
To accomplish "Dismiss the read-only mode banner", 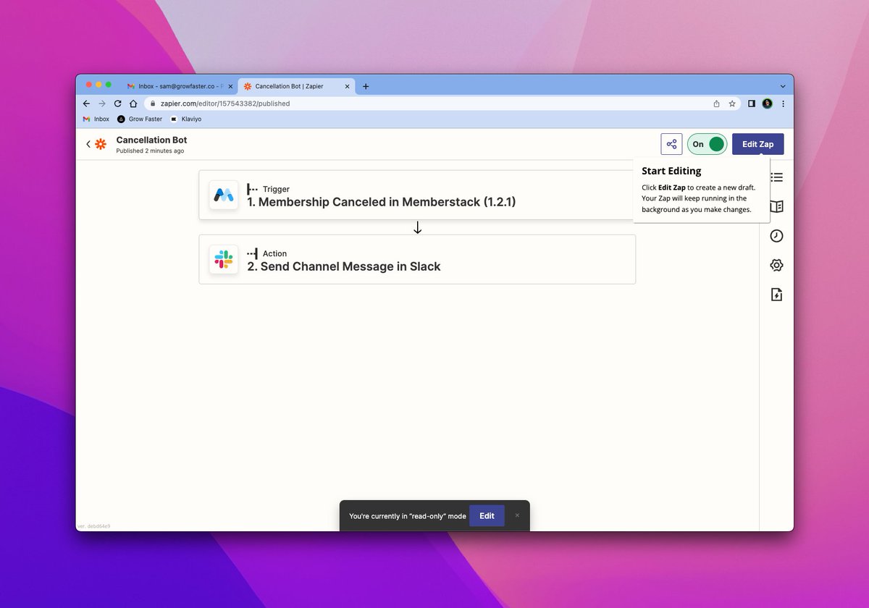I will 517,515.
